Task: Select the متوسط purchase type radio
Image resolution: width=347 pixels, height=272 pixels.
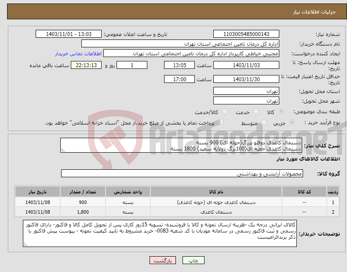Action: (x=264, y=122)
